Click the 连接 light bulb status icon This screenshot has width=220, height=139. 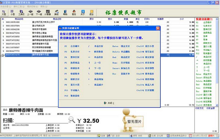coord(99,136)
